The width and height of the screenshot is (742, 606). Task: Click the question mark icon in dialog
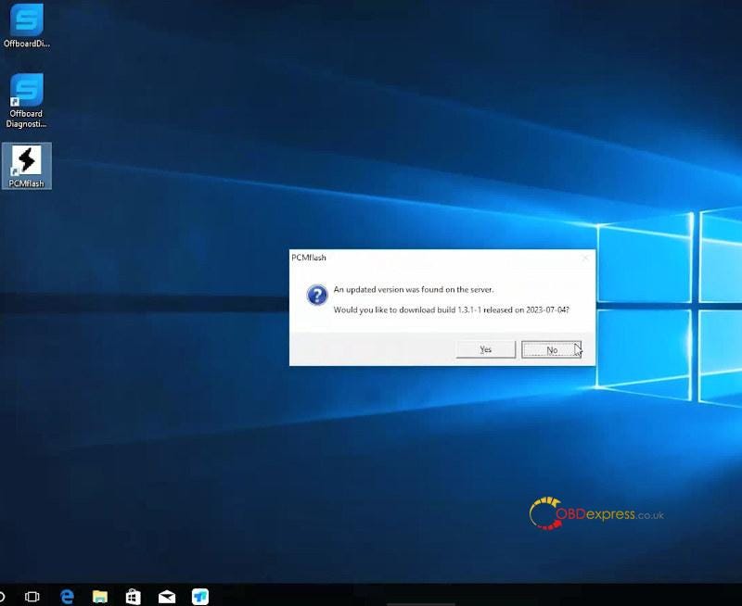tap(317, 295)
